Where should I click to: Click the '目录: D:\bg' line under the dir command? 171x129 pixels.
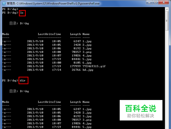point(19,91)
